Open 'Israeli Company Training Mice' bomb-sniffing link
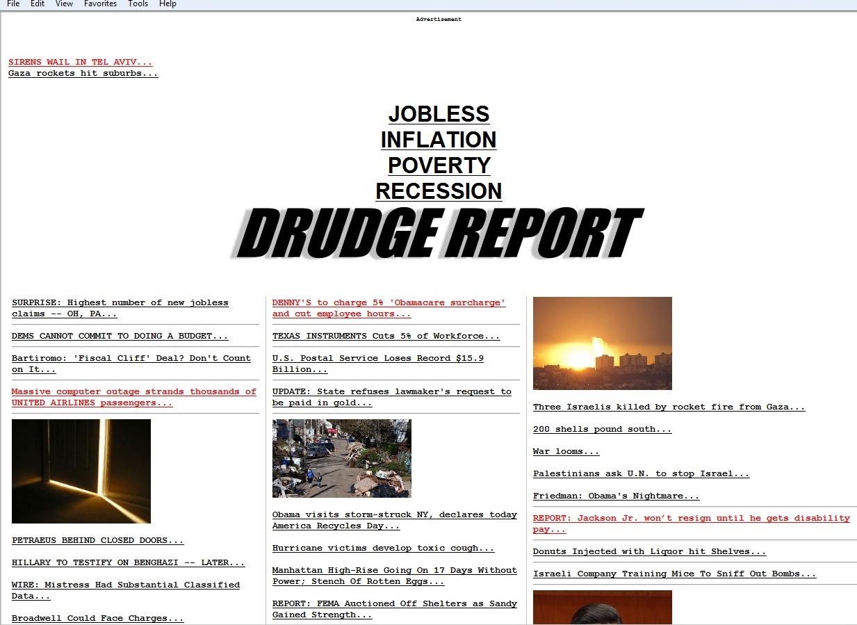Image resolution: width=857 pixels, height=625 pixels. coord(674,574)
